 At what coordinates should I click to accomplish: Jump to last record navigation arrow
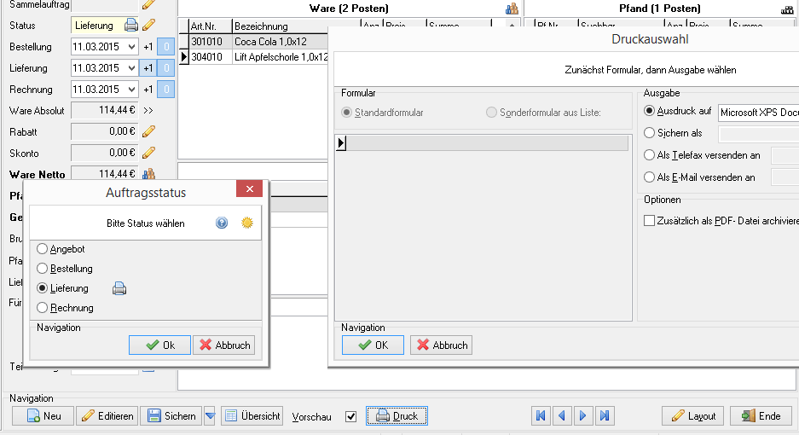(x=605, y=416)
